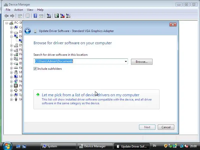Select the display adapter child device icon
The image size is (200, 150).
click(20, 41)
